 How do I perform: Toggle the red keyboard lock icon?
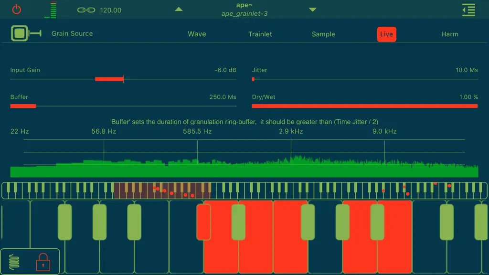click(x=43, y=262)
